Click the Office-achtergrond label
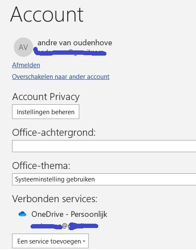The image size is (196, 250). (x=54, y=132)
